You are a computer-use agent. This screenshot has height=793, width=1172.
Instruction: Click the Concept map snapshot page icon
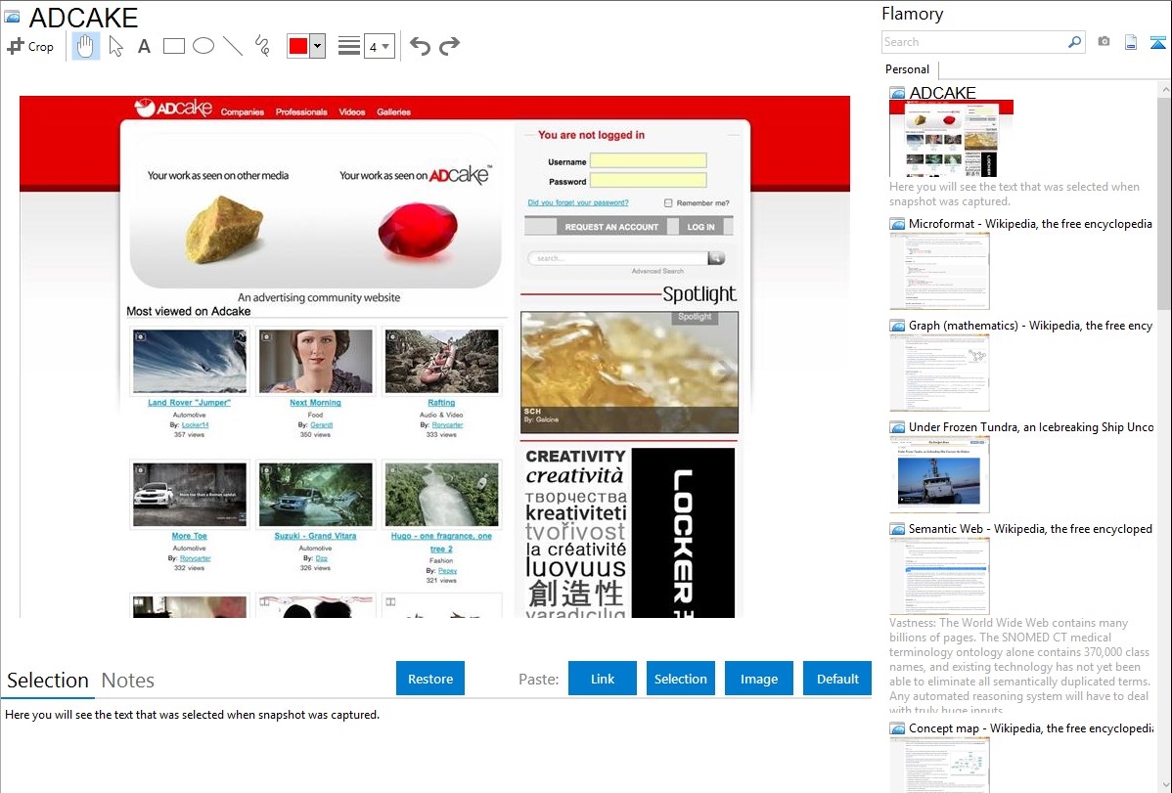(x=897, y=727)
